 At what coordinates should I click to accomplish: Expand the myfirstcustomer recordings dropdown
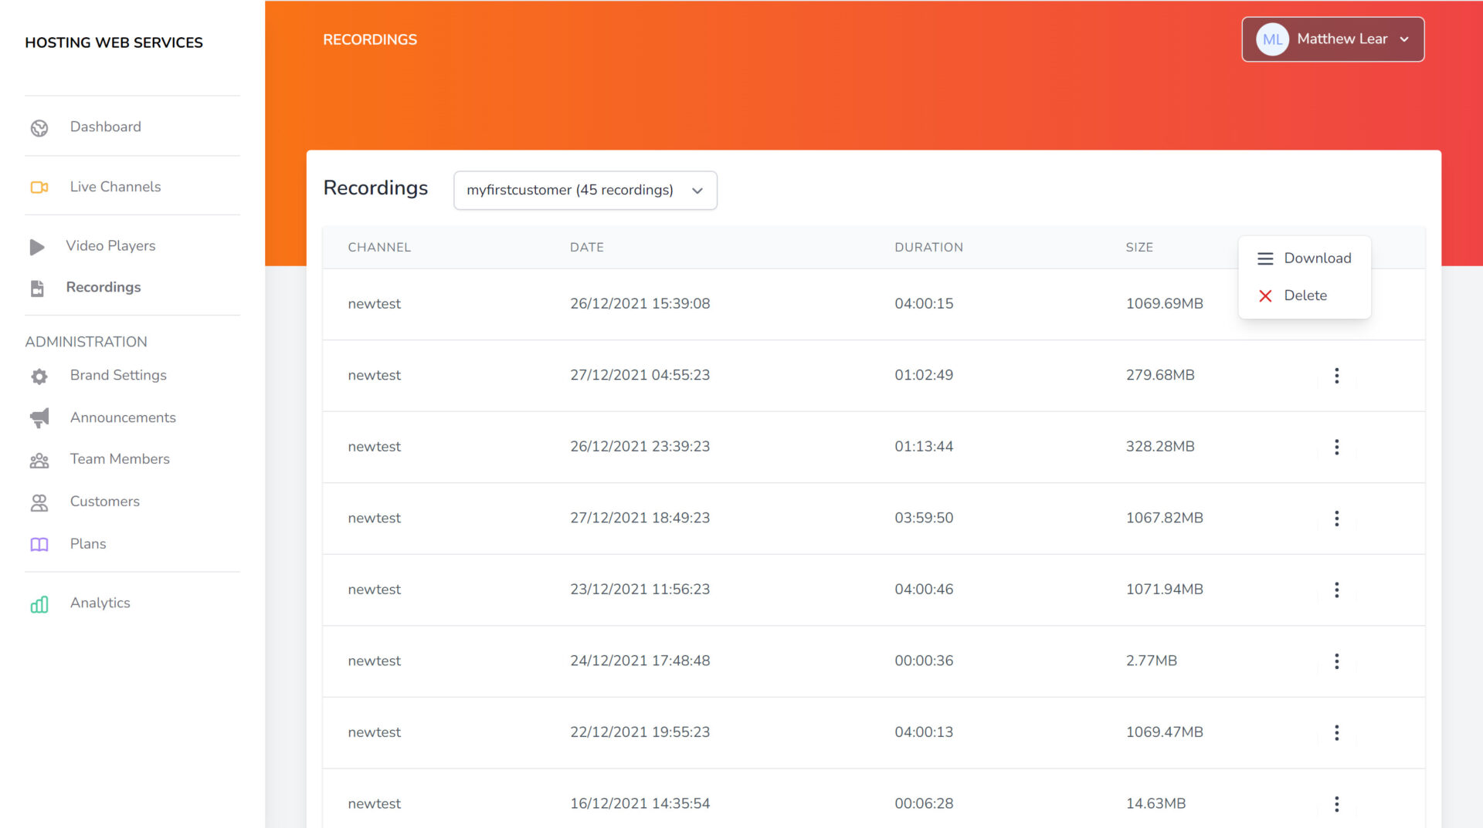coord(585,191)
